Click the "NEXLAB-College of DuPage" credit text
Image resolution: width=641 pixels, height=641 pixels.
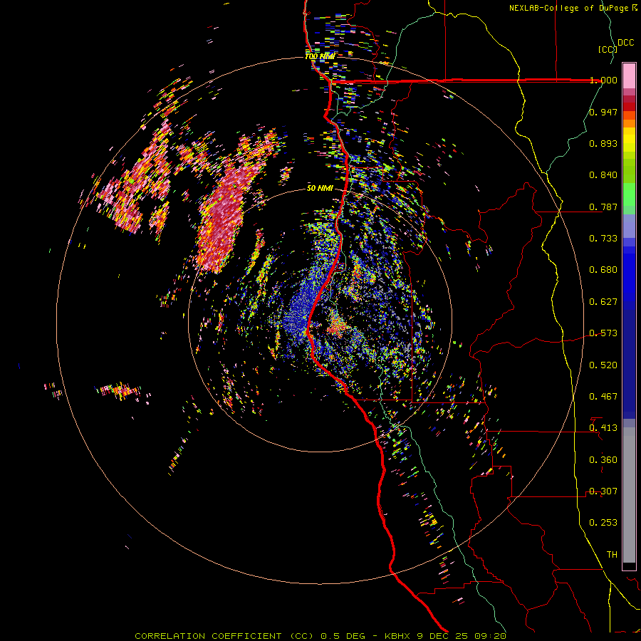tap(568, 8)
